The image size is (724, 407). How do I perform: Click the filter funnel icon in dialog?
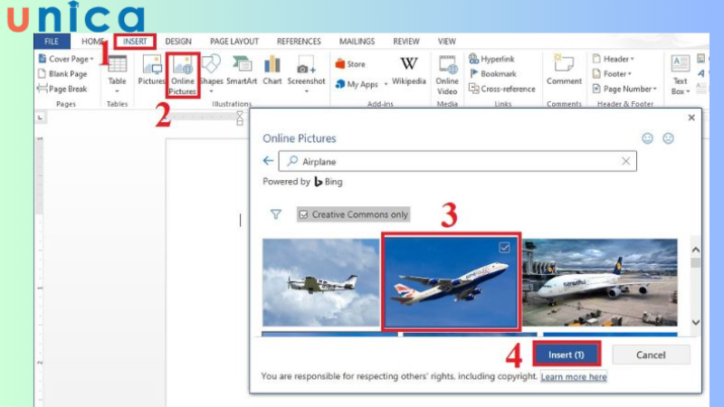(x=276, y=214)
